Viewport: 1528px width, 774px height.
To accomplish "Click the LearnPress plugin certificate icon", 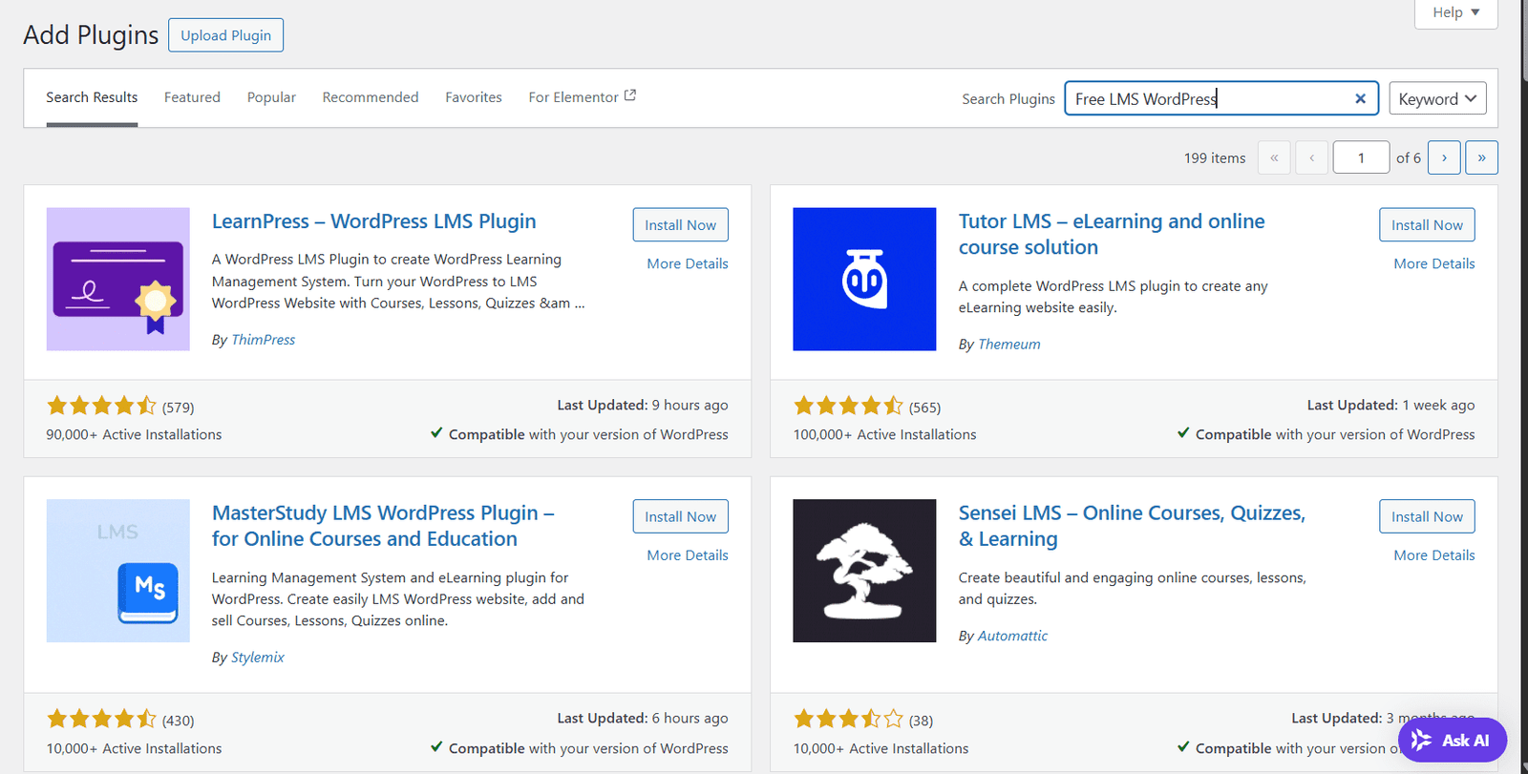I will 118,280.
